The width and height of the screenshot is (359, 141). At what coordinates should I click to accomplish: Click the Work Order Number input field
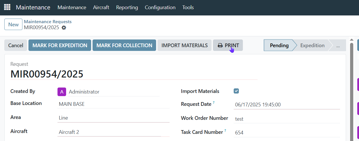coord(287,119)
